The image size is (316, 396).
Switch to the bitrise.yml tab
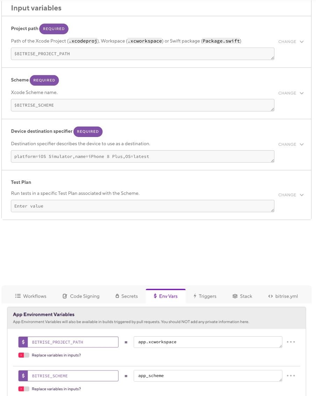[x=283, y=296]
